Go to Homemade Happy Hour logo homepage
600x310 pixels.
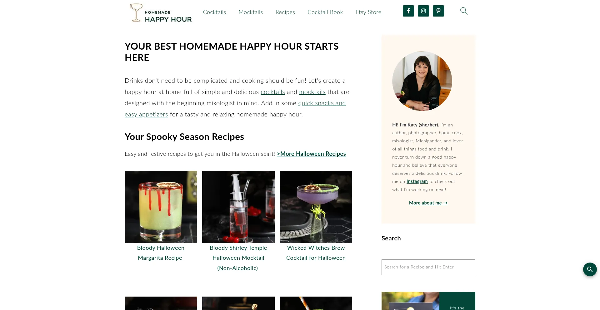pyautogui.click(x=161, y=13)
